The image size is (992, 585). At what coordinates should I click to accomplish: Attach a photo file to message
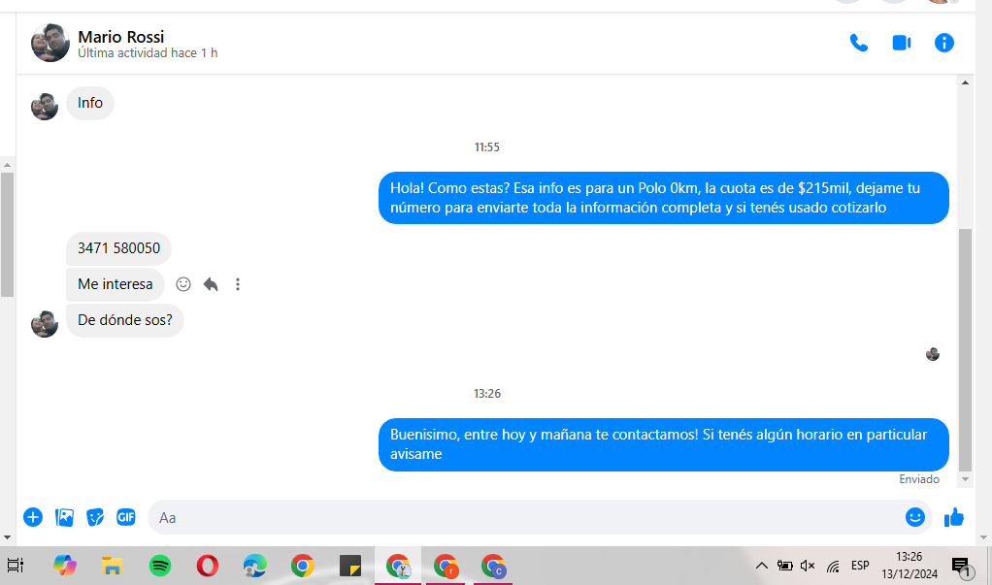point(64,517)
